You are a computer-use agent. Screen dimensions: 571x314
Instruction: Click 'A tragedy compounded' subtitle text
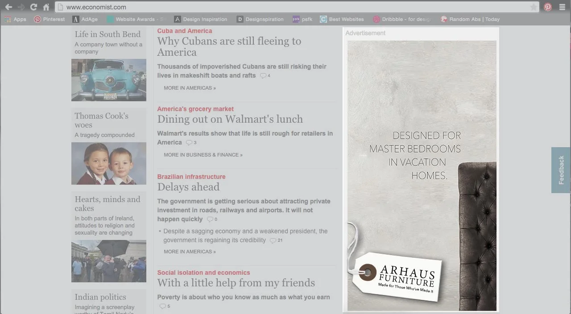tap(104, 135)
